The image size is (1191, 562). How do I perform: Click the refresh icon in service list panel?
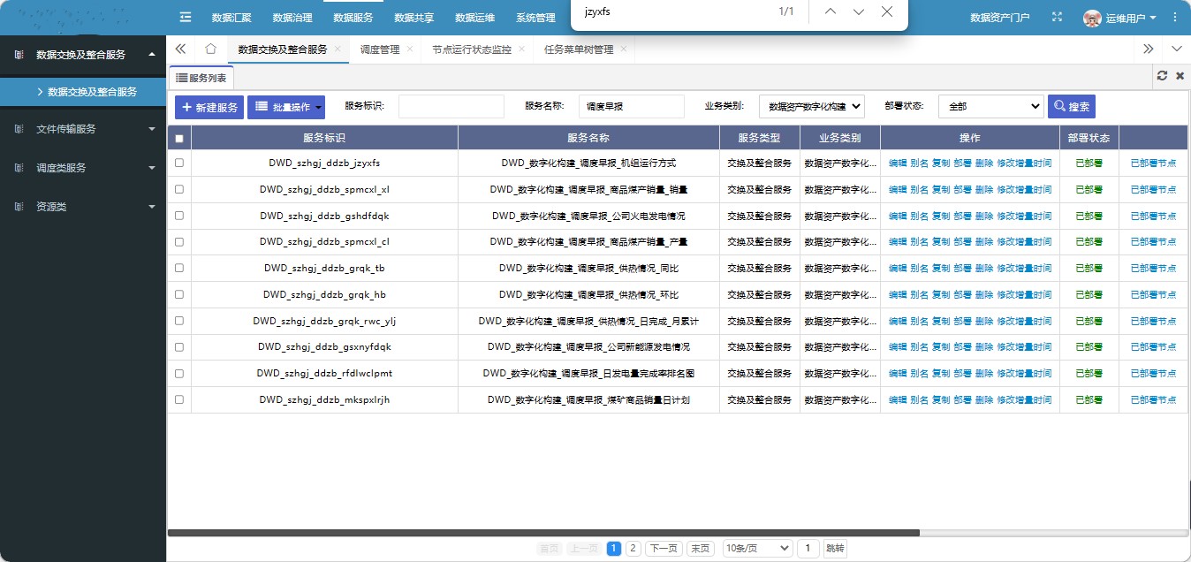click(x=1162, y=76)
